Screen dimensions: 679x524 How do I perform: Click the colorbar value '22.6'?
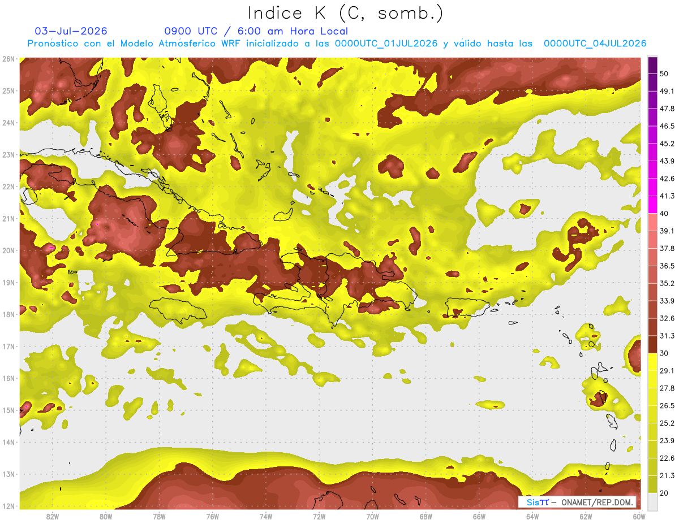[667, 458]
